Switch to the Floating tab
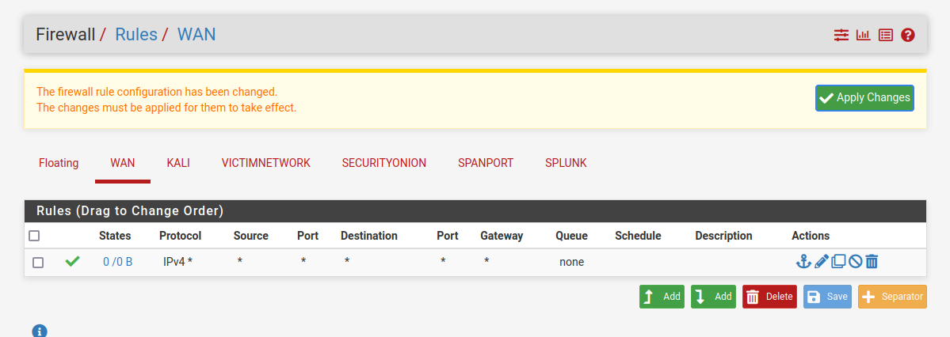This screenshot has width=950, height=337. (x=59, y=163)
